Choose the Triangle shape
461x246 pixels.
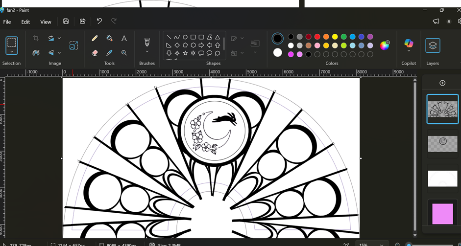(x=218, y=37)
